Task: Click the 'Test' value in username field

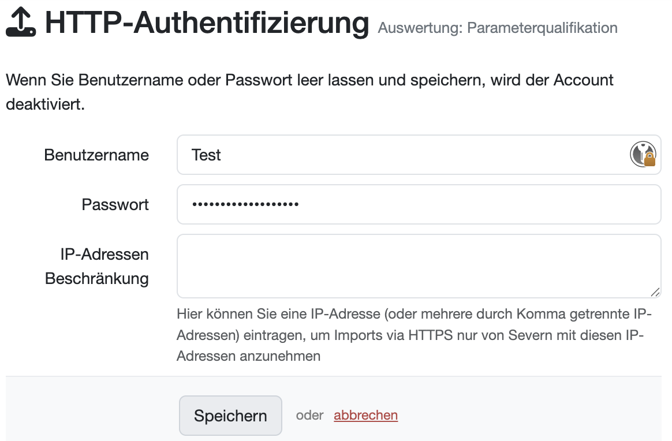Action: point(206,155)
